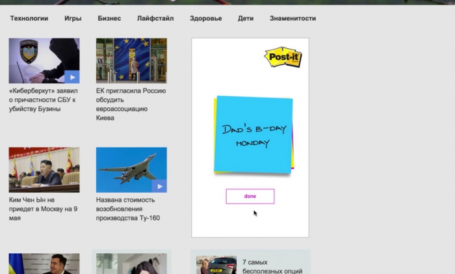The image size is (455, 274).
Task: Read ЕК пригласила Россию обсудить евроассоциацию headline
Action: pyautogui.click(x=131, y=104)
